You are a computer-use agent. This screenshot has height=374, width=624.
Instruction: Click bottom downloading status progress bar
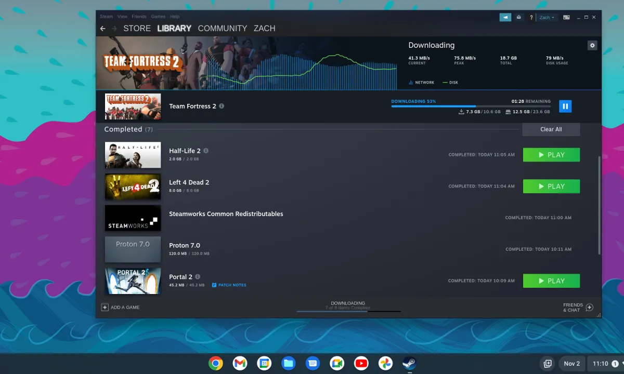(348, 311)
